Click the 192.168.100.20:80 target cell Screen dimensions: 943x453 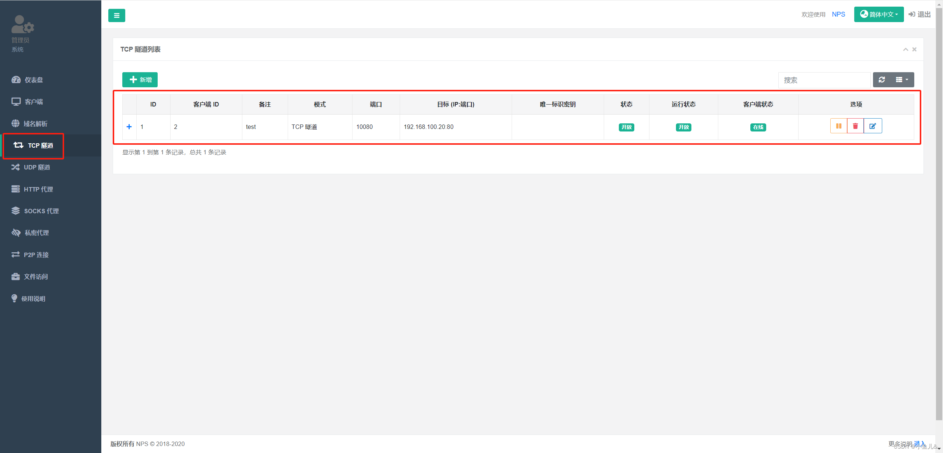pos(456,127)
